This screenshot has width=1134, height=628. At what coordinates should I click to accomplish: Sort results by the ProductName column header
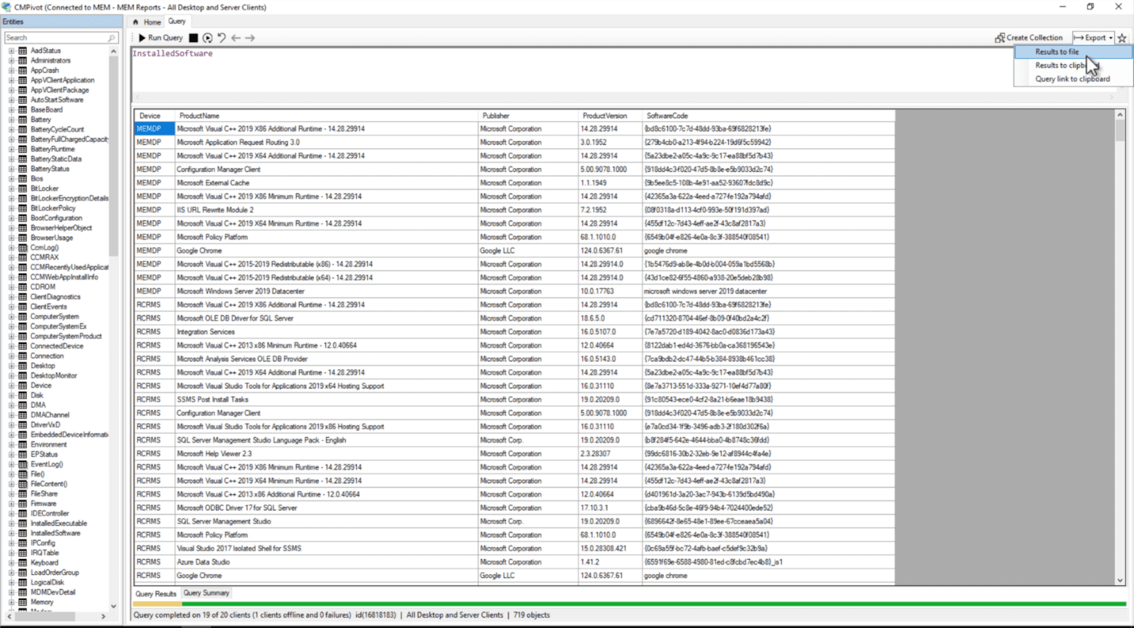(326, 116)
